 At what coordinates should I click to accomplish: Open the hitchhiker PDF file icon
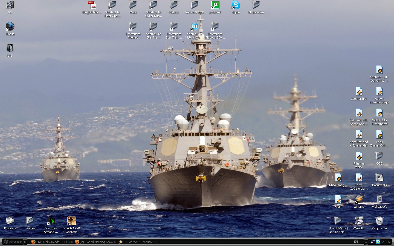[x=92, y=5]
